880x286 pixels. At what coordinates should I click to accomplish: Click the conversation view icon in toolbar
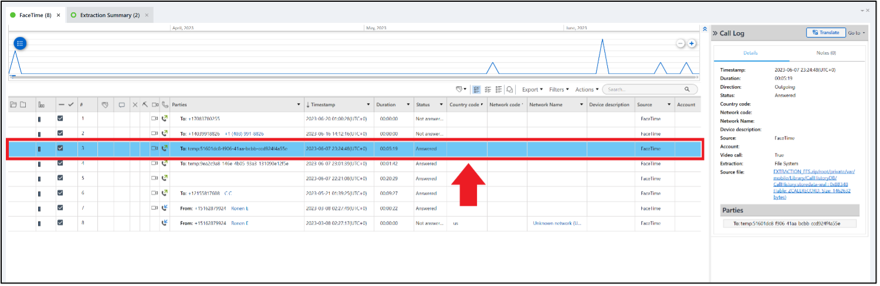click(510, 90)
